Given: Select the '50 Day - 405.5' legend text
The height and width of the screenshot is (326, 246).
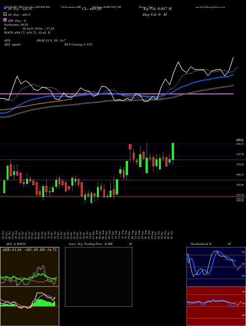Looking at the screenshot, I should click(x=19, y=15).
